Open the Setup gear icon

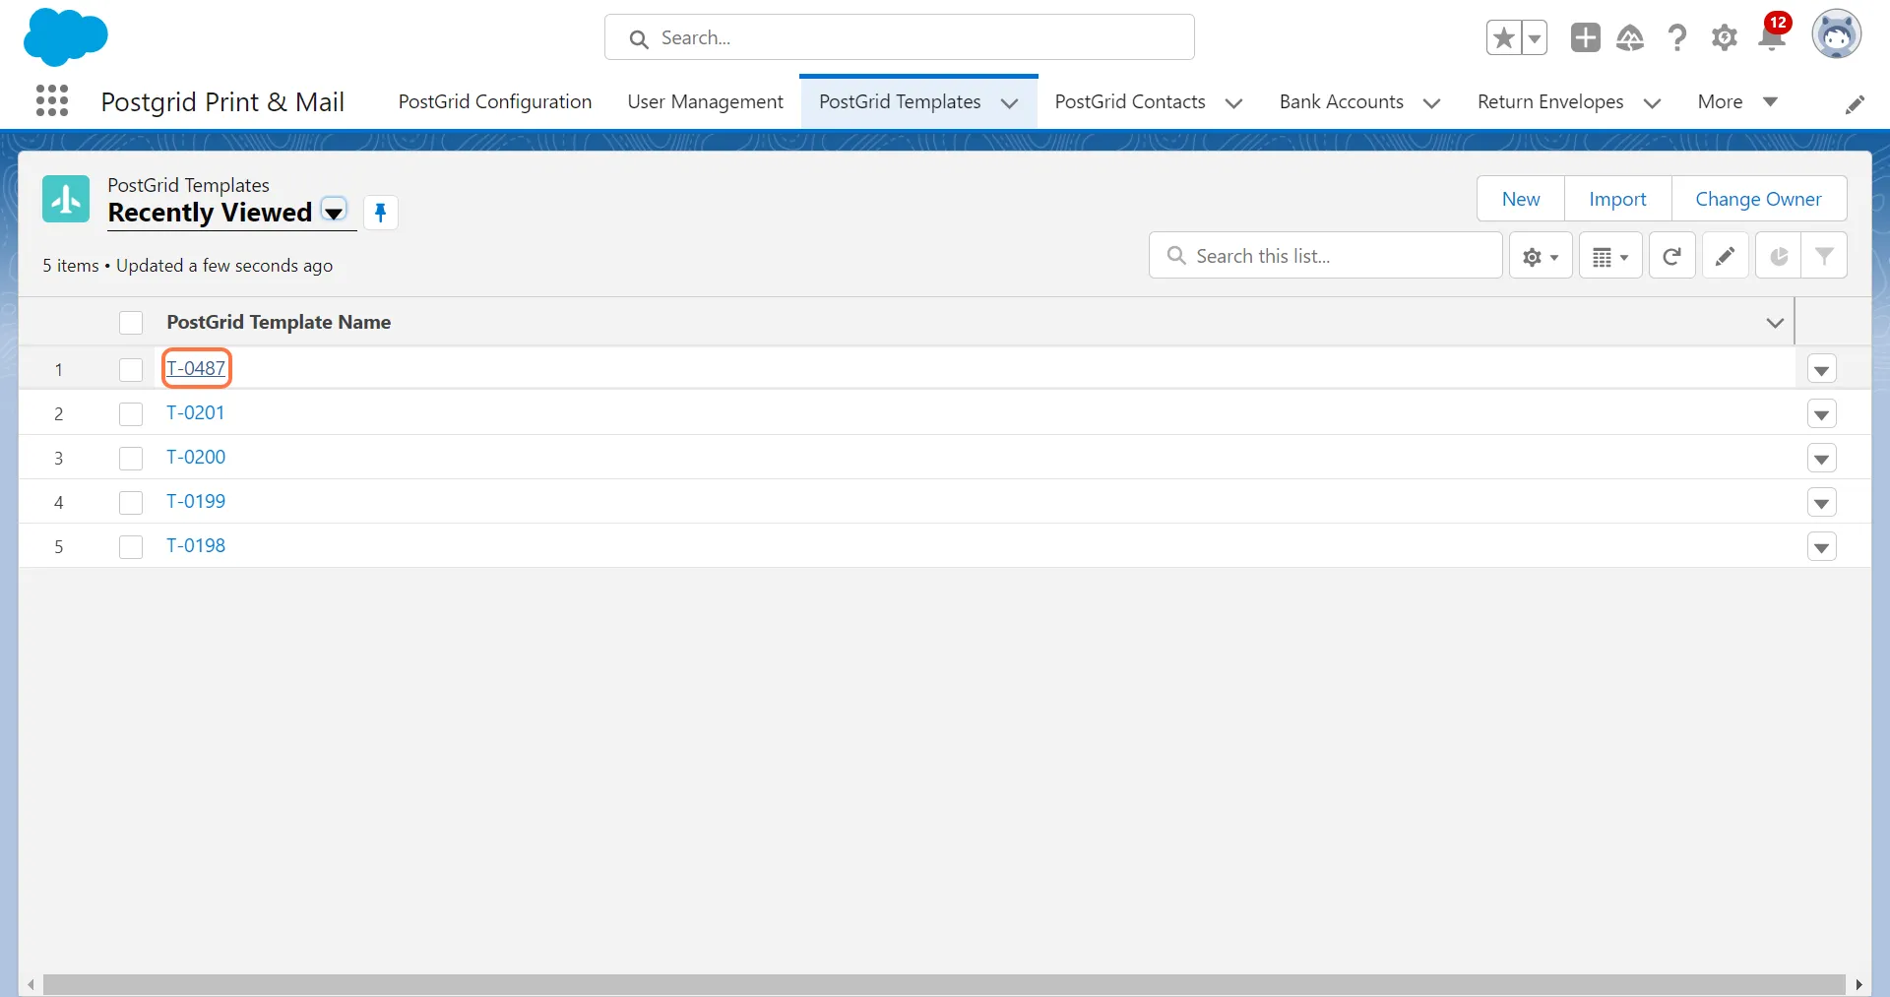(1724, 37)
